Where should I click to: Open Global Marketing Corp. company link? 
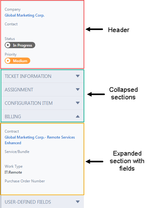25,15
